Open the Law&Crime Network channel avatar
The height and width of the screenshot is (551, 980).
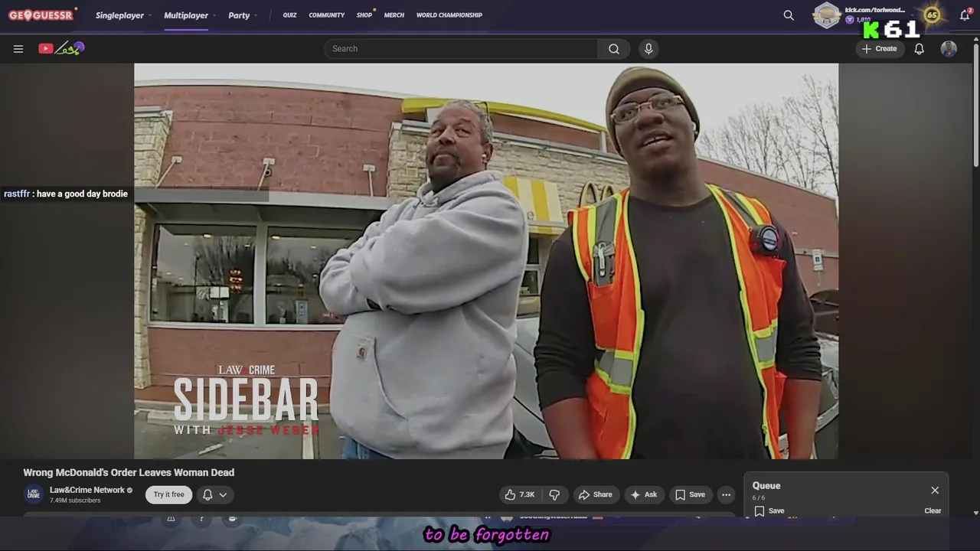(x=34, y=494)
